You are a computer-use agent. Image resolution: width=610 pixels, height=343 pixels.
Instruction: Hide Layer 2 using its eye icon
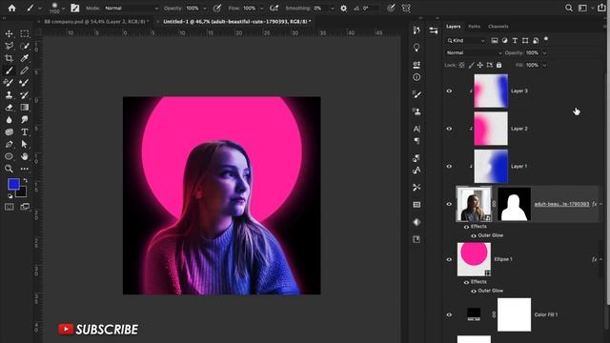[x=449, y=129]
